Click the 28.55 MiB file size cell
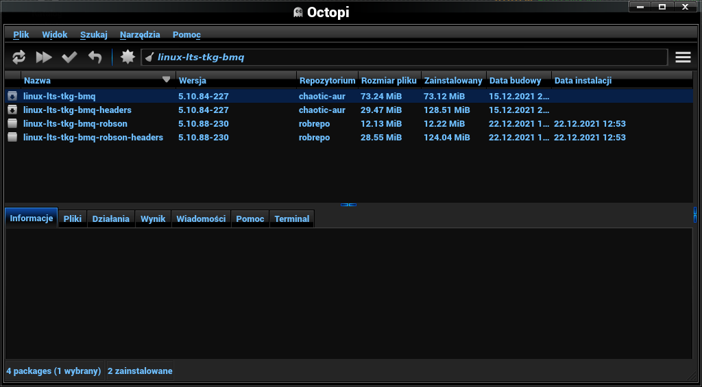Screen dimensions: 702x387 click(381, 138)
